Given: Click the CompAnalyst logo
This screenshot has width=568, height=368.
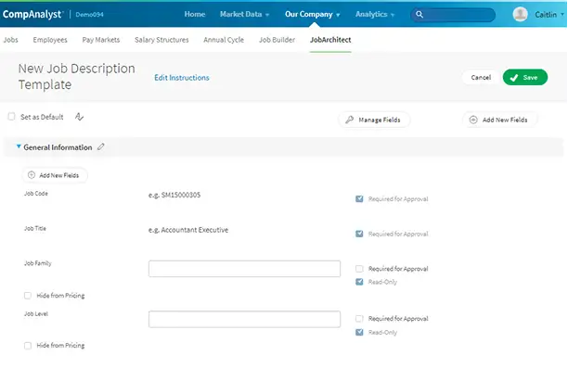Looking at the screenshot, I should (32, 14).
